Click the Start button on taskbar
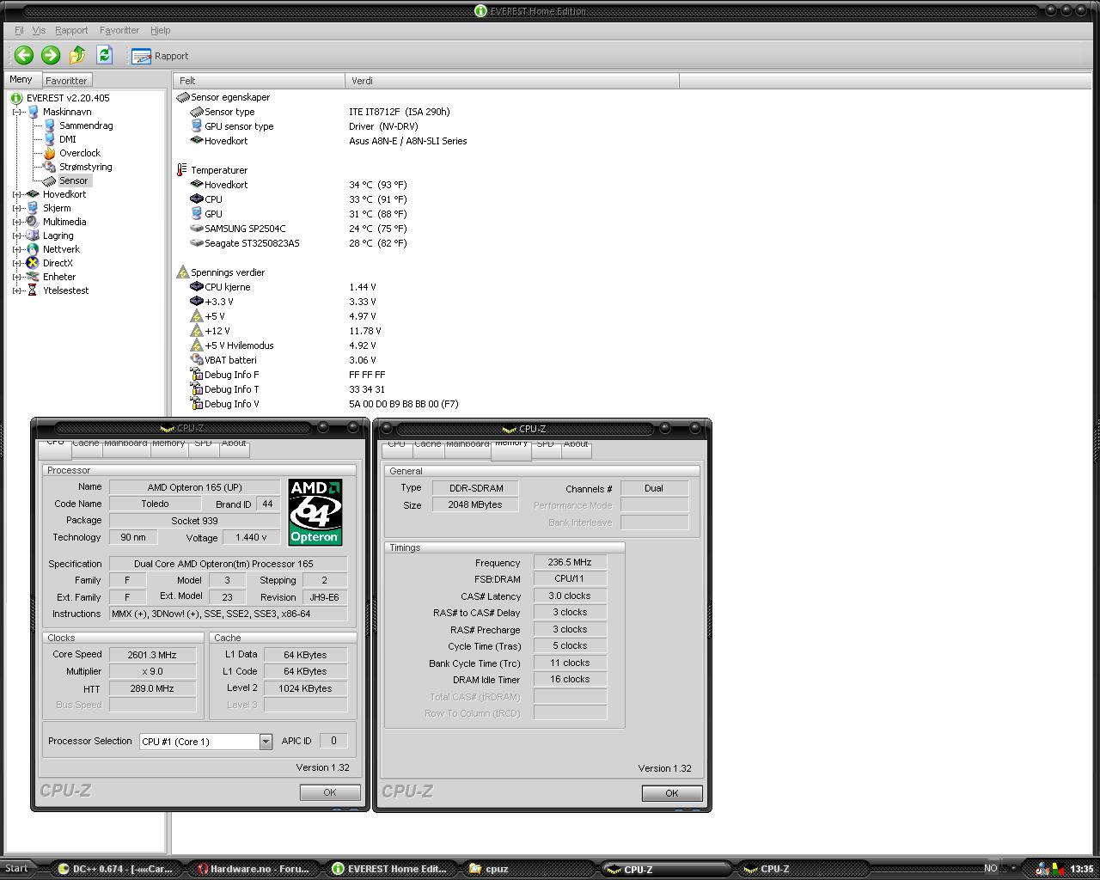 click(x=17, y=869)
